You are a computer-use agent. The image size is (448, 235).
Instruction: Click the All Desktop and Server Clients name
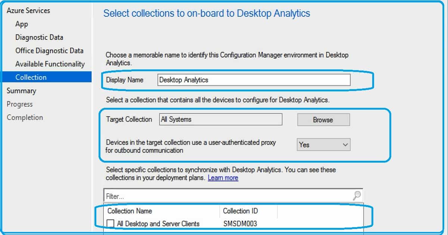coord(158,224)
